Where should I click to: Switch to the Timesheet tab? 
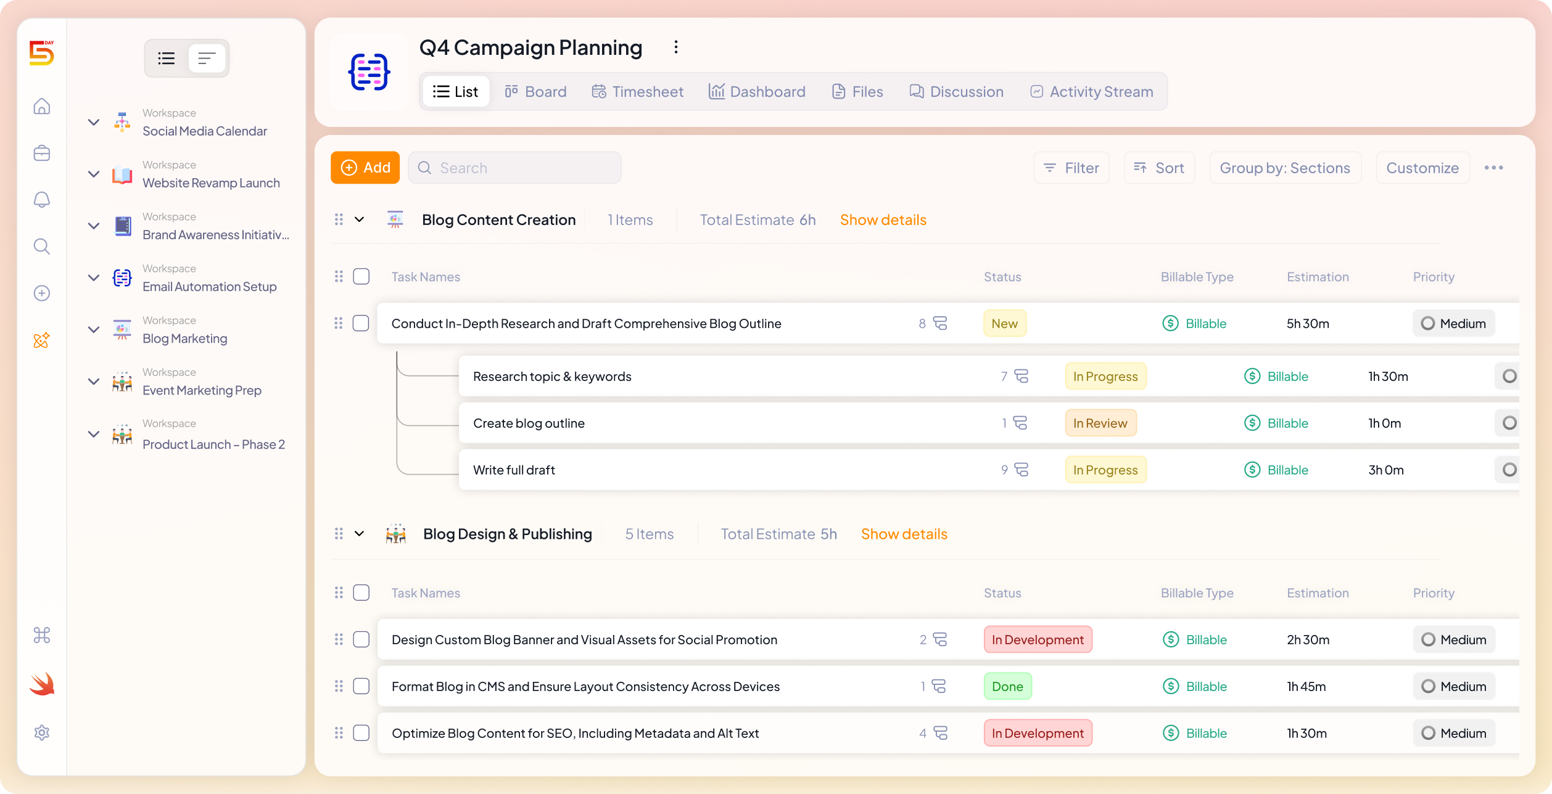point(638,91)
